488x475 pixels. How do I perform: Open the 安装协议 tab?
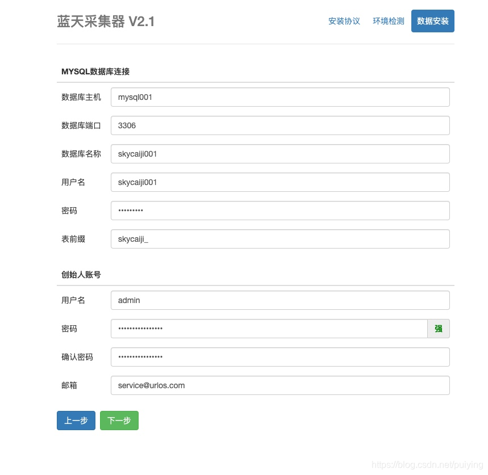(x=344, y=21)
